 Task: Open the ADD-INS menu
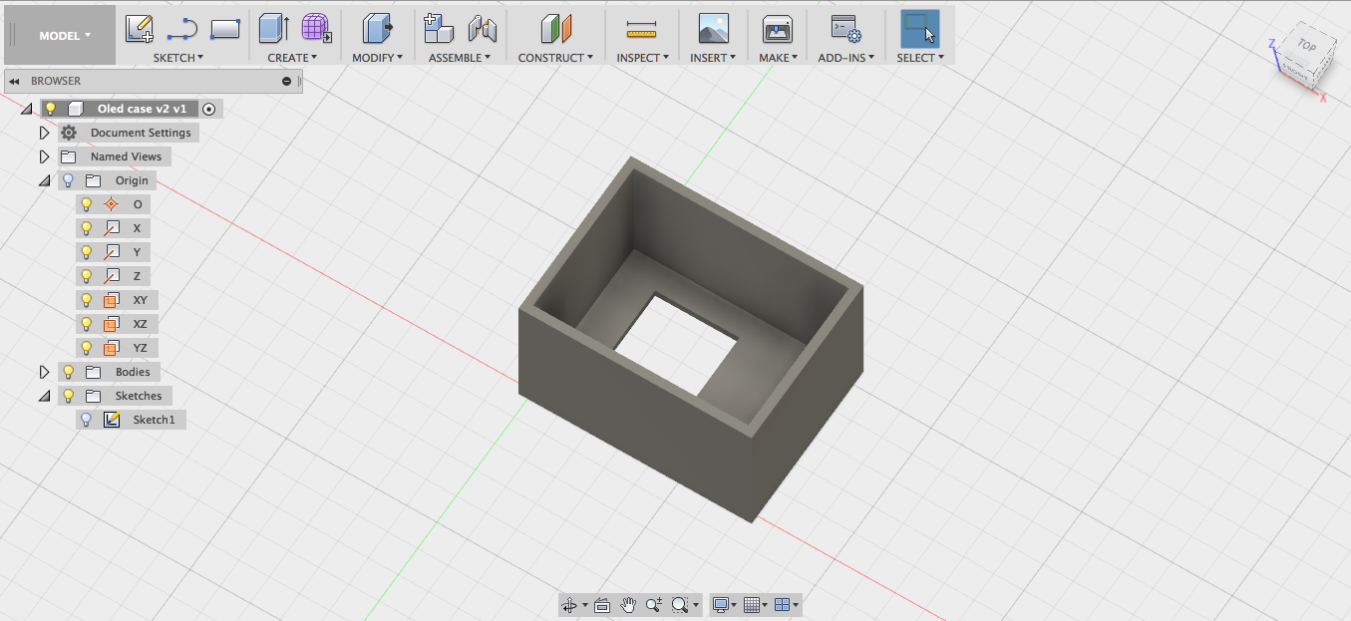point(846,58)
